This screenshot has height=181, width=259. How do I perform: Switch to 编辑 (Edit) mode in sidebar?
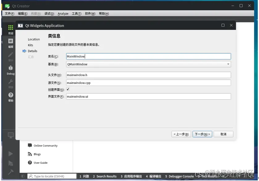(10, 43)
